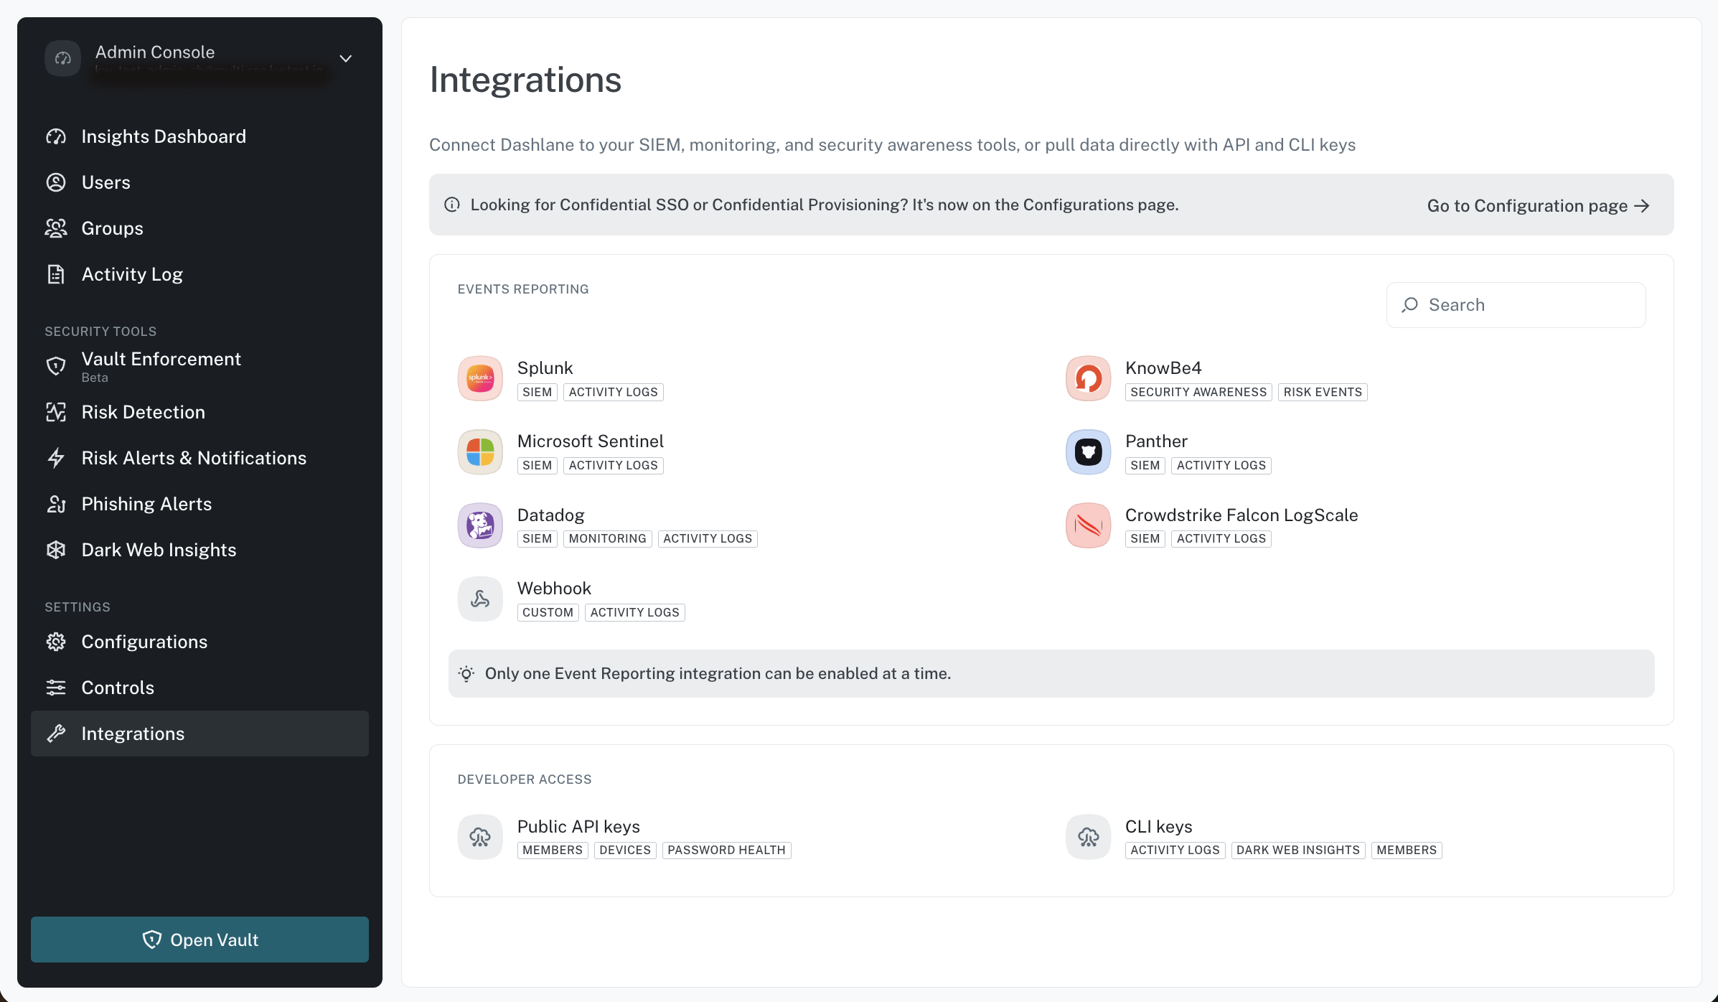Click the CLI keys cloud icon
Image resolution: width=1718 pixels, height=1002 pixels.
point(1088,837)
